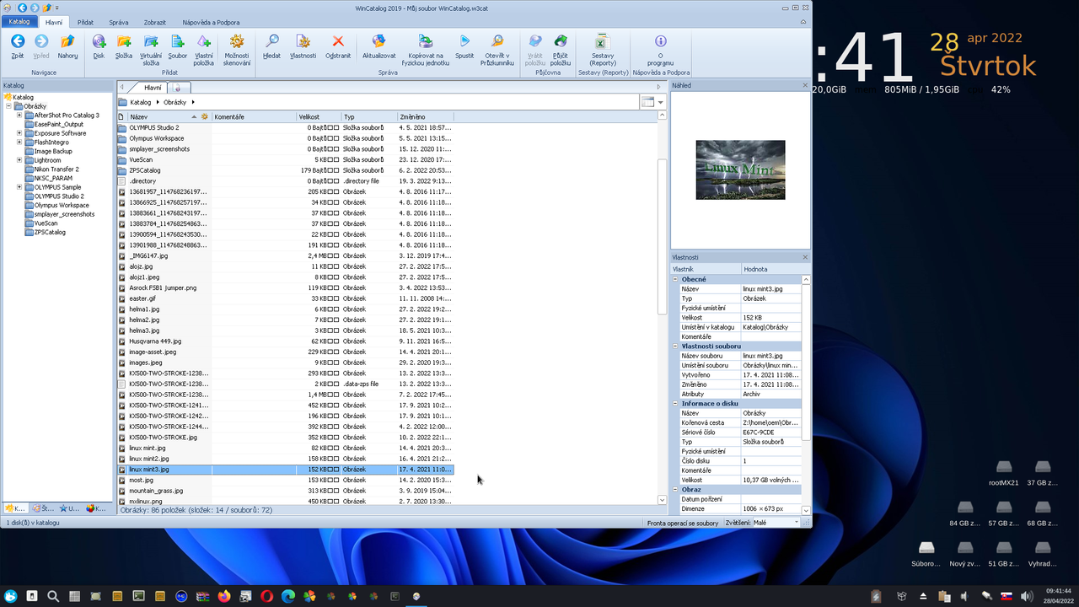Collapse the Informace o disku section

pyautogui.click(x=675, y=403)
